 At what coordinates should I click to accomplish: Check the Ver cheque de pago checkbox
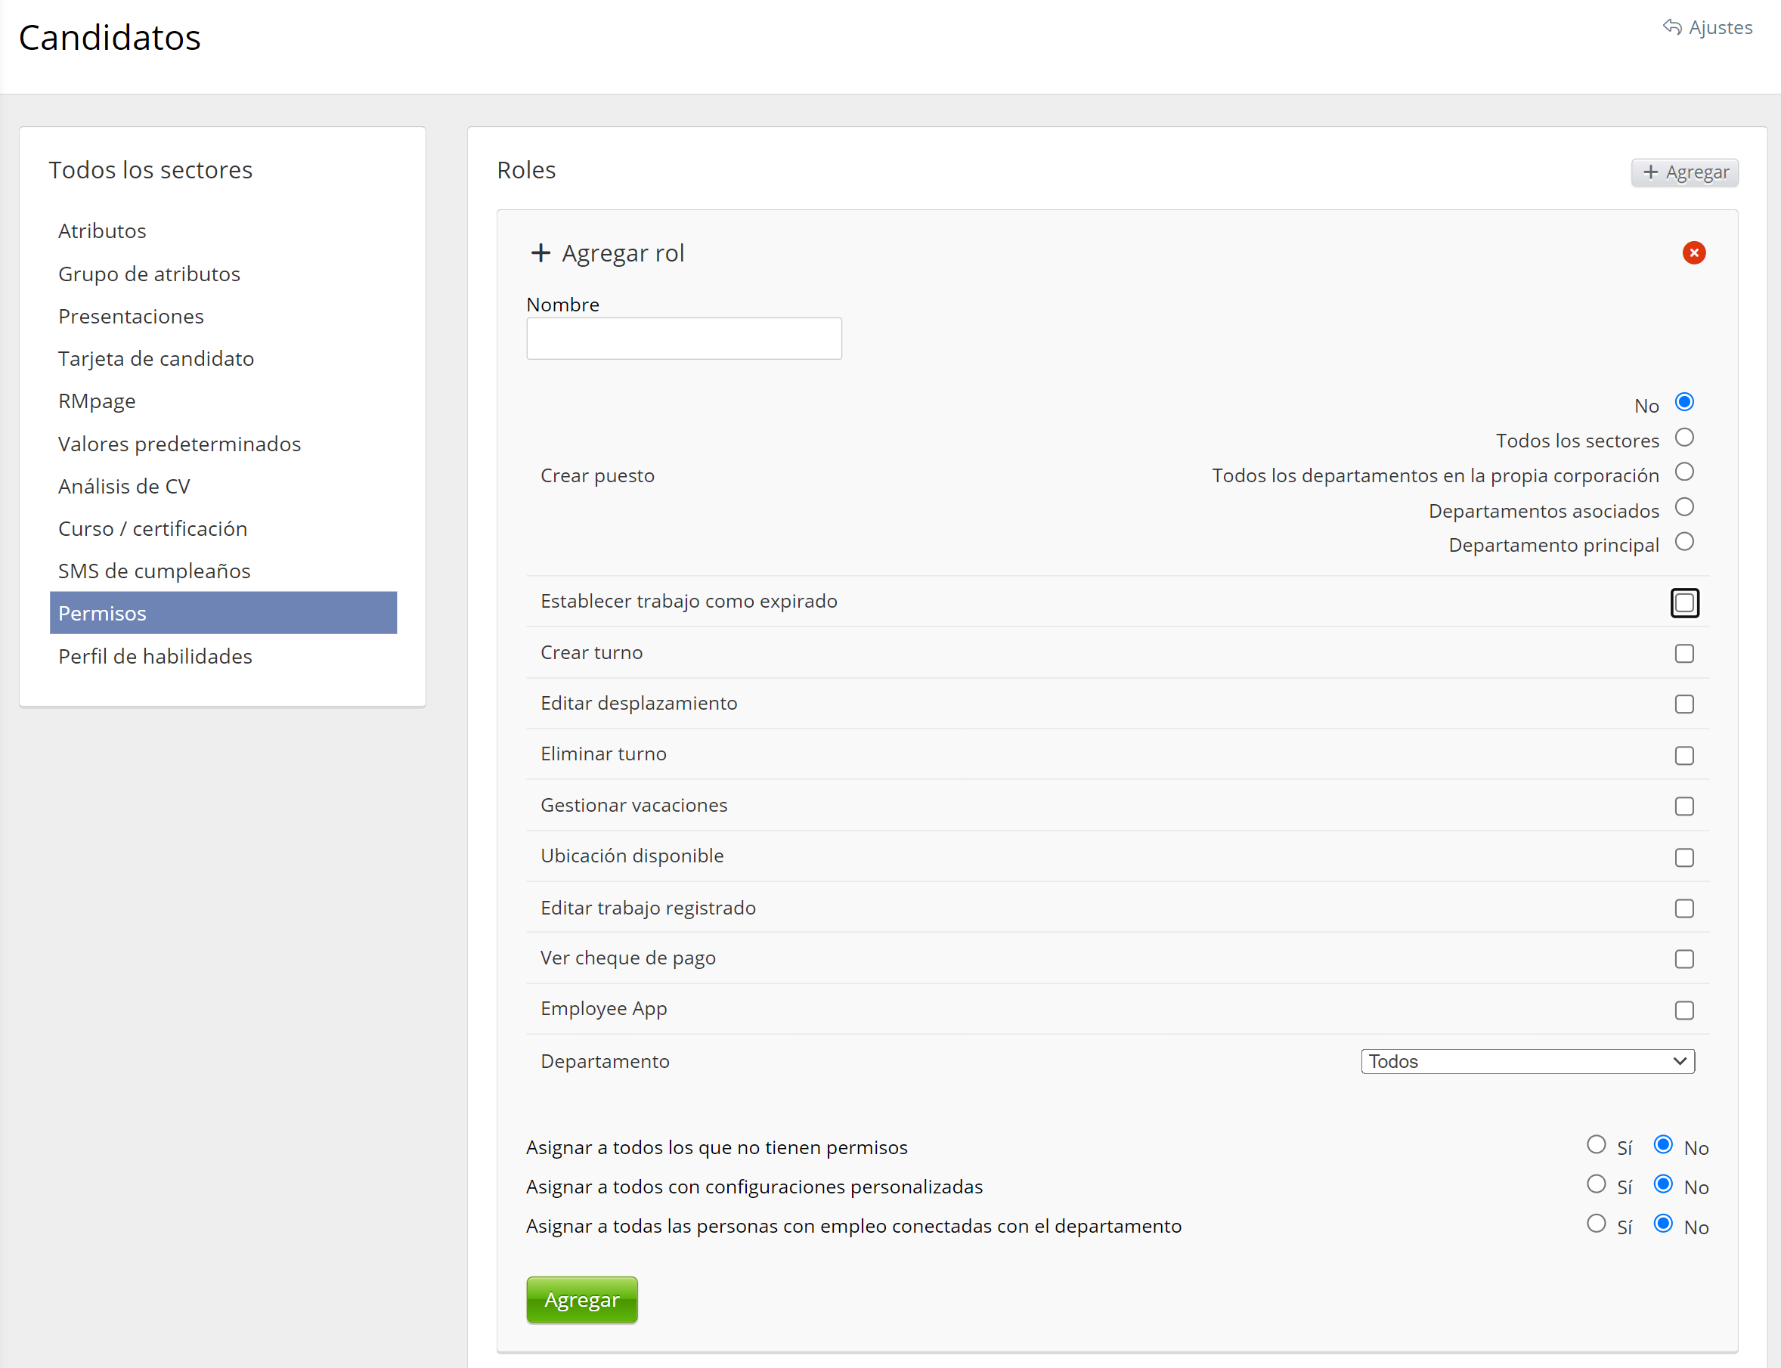[x=1683, y=959]
